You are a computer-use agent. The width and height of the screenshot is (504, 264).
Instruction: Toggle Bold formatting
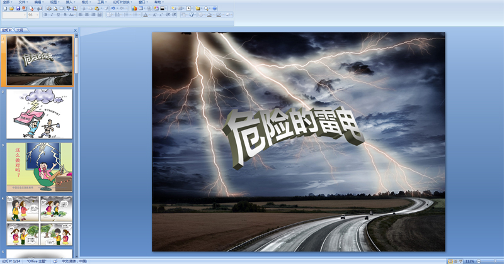pos(45,14)
